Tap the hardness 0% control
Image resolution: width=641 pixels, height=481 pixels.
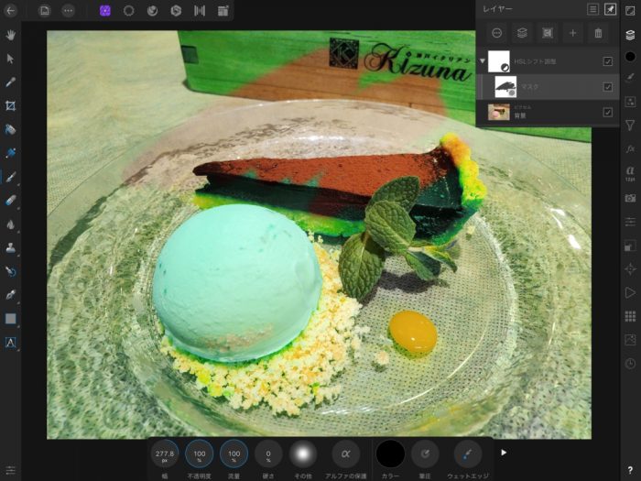(x=268, y=454)
